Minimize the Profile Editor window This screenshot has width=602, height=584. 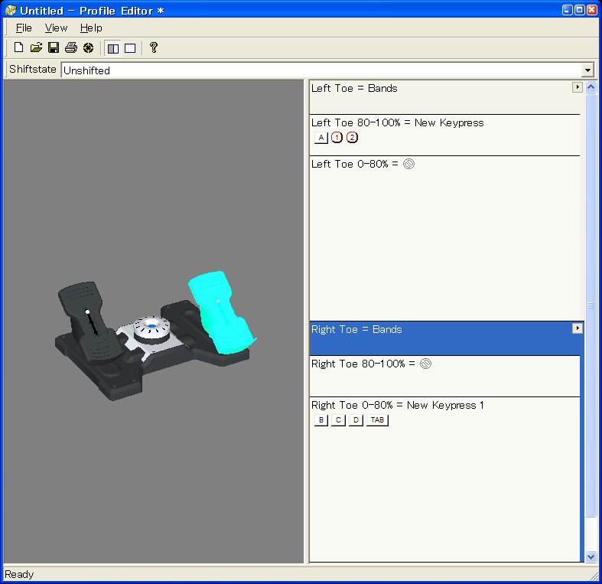[x=568, y=10]
